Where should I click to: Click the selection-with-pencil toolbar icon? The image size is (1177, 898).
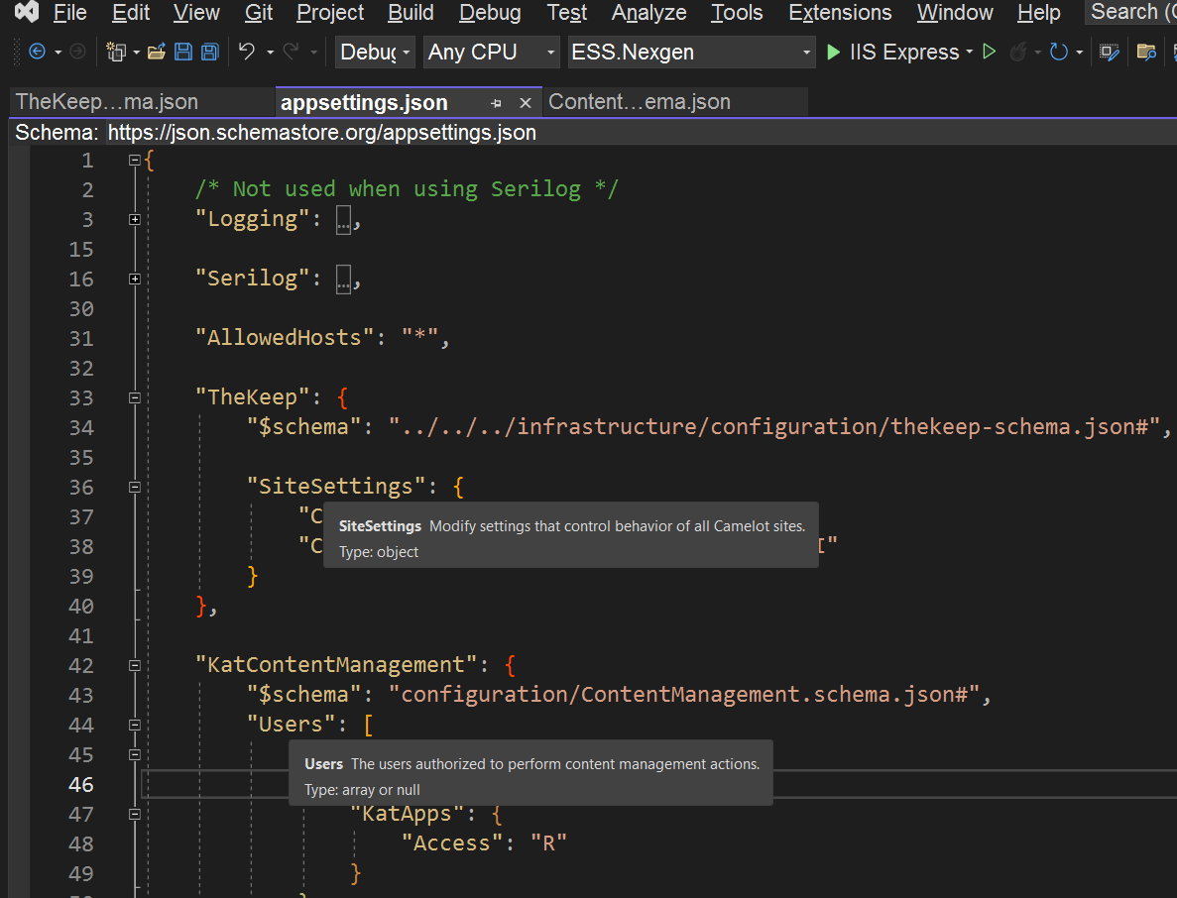pyautogui.click(x=1110, y=52)
